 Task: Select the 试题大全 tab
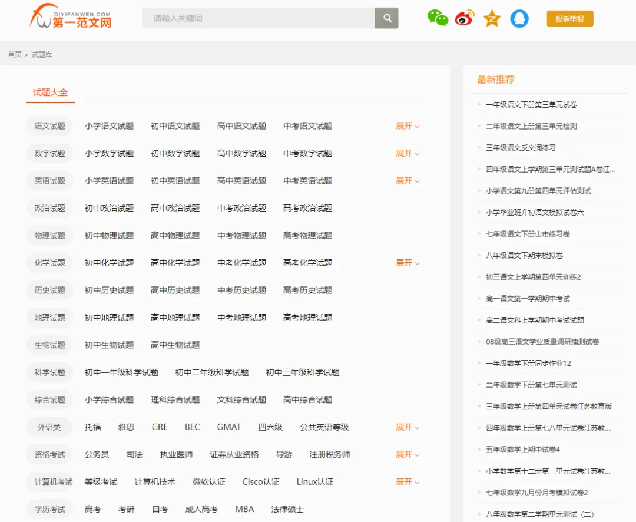50,92
